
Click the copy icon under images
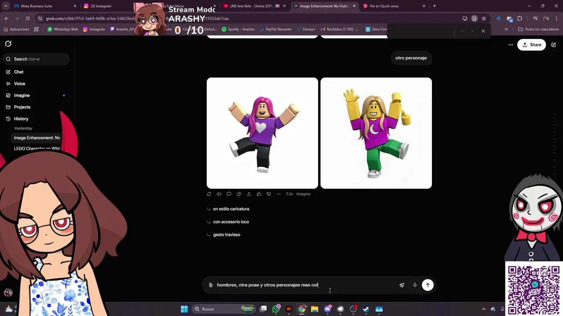pyautogui.click(x=239, y=194)
